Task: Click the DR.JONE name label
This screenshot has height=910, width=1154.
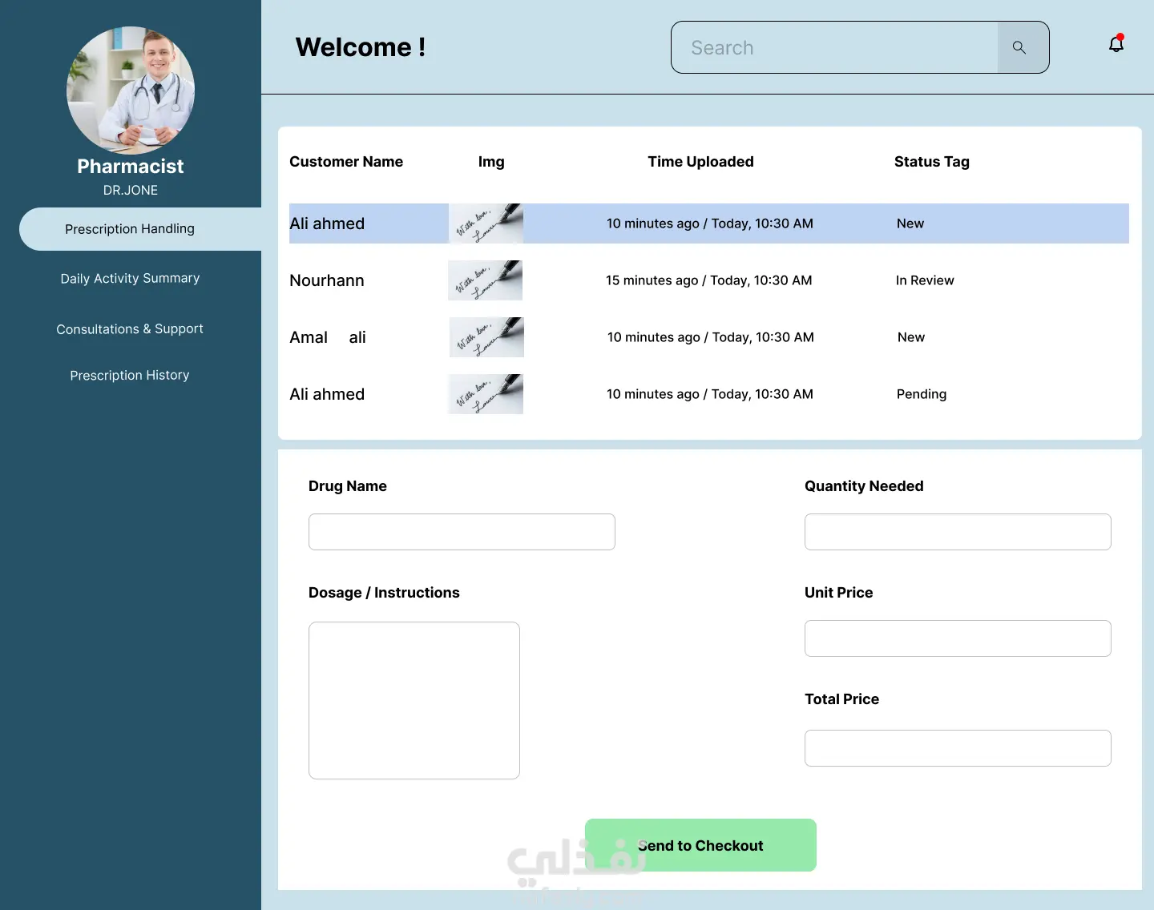Action: pyautogui.click(x=131, y=190)
